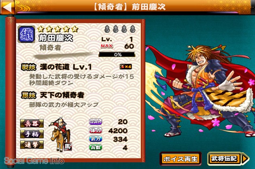This screenshot has height=169, width=255.
Task: Tap the skill cost x4 icon
Action: tap(125, 66)
